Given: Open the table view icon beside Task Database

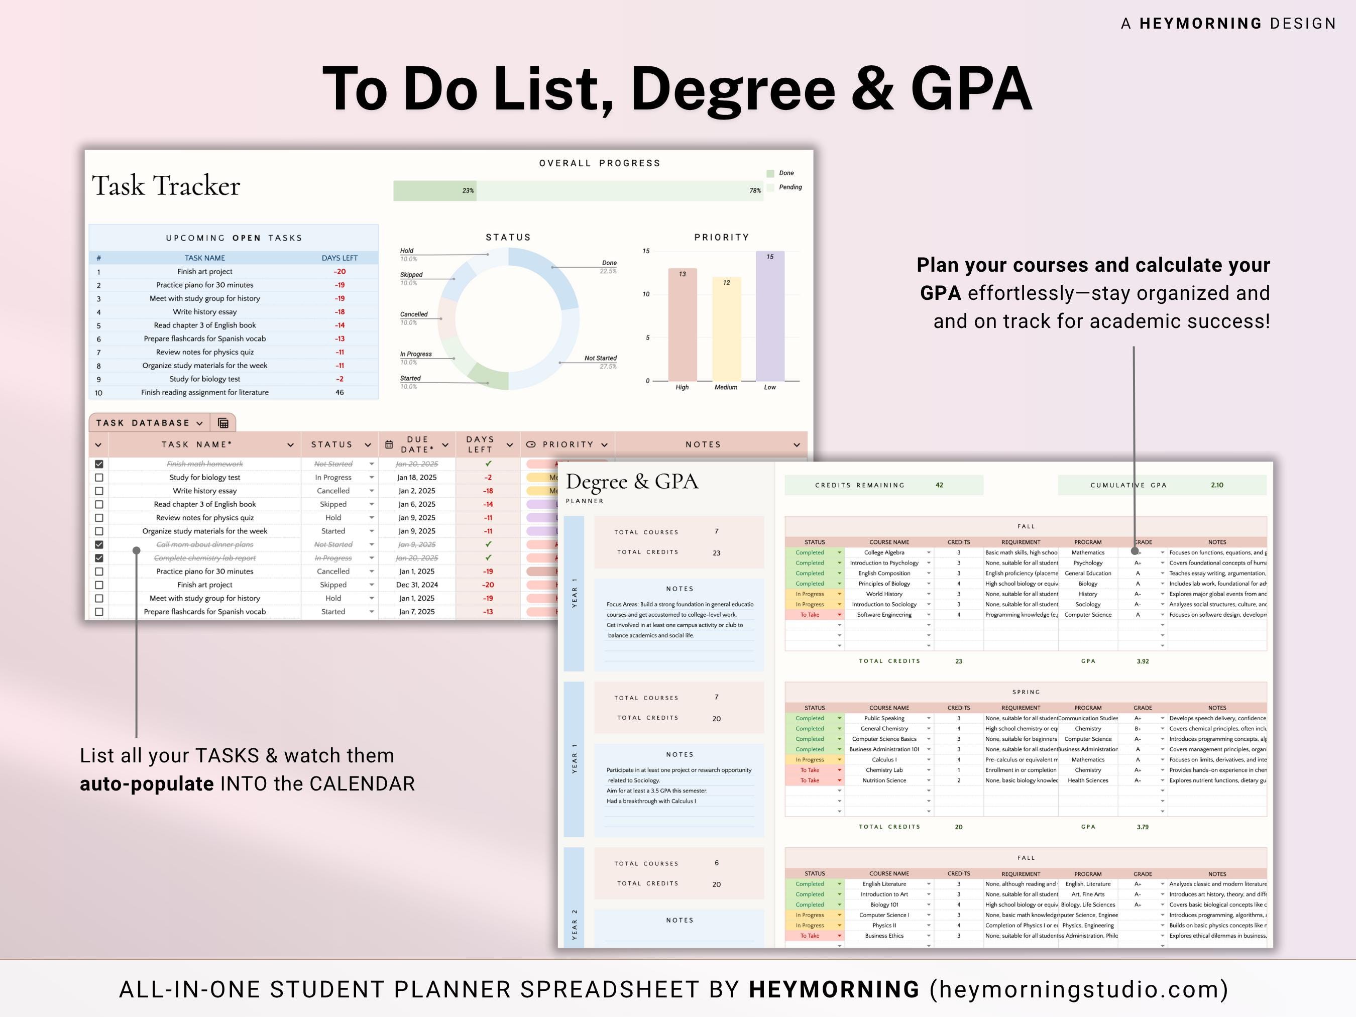Looking at the screenshot, I should pyautogui.click(x=223, y=423).
